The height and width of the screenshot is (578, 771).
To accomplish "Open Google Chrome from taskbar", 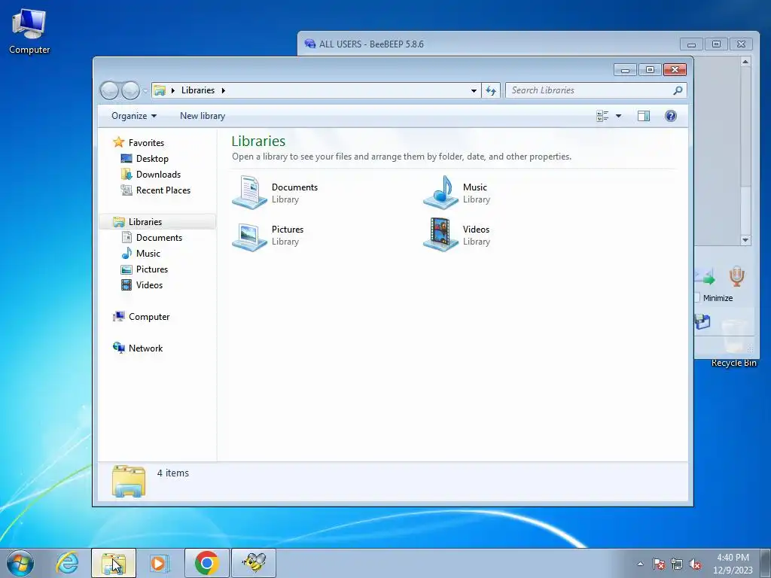I will click(x=207, y=563).
